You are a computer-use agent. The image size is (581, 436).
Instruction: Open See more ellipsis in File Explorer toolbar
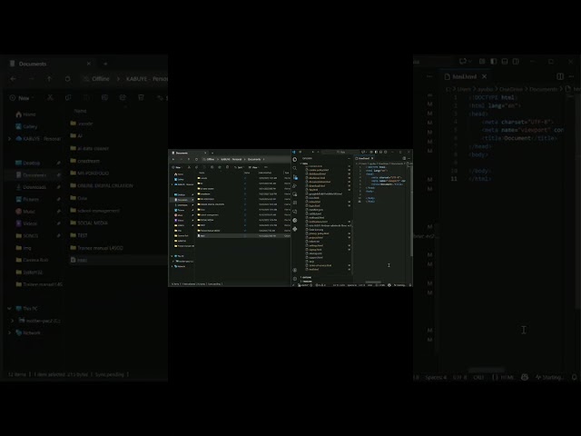(x=266, y=167)
